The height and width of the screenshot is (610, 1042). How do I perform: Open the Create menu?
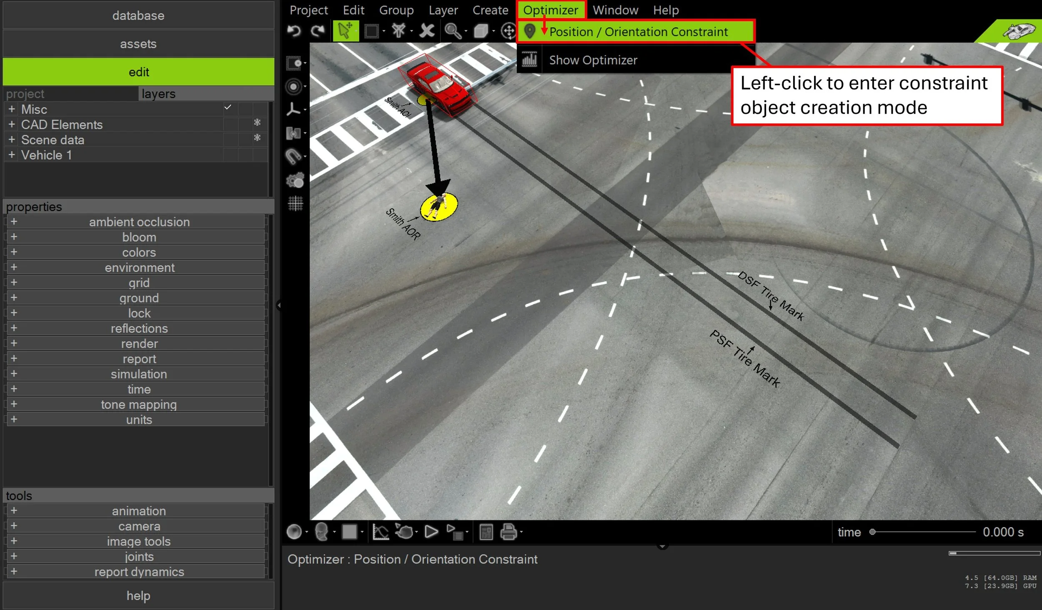click(x=490, y=10)
